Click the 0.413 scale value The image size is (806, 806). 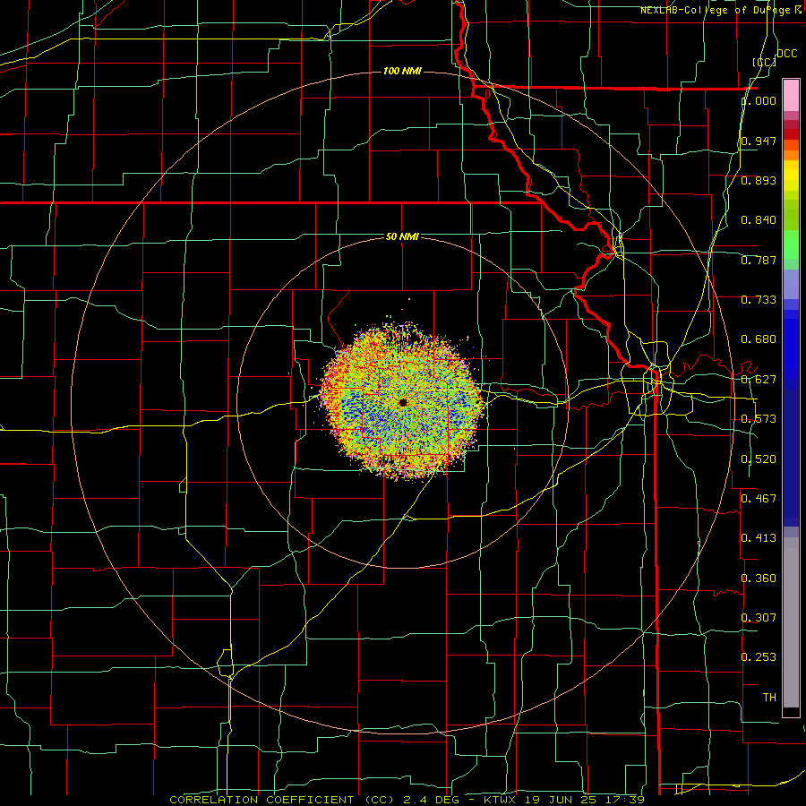pyautogui.click(x=759, y=538)
